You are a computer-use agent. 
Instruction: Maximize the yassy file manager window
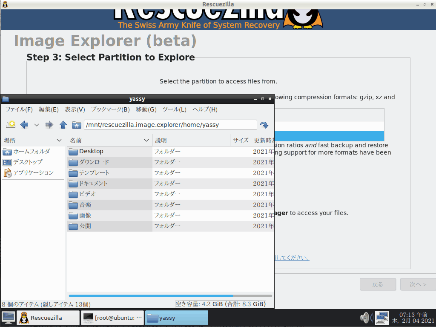(262, 99)
